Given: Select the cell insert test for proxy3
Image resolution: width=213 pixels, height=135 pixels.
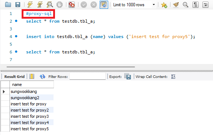Looking at the screenshot, I should click(x=32, y=116).
